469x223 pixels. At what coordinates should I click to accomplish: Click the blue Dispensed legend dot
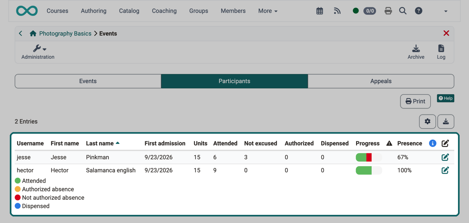(18, 206)
